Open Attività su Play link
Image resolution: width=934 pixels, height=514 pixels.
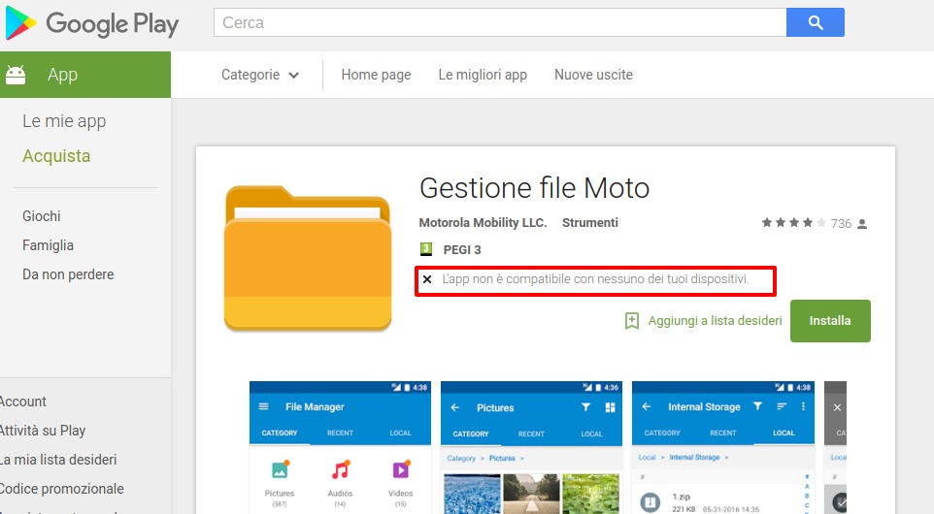point(43,431)
